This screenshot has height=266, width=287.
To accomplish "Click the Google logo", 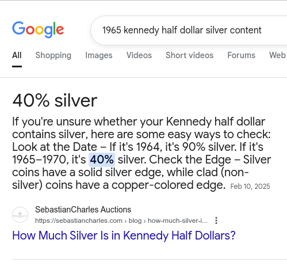I will [38, 30].
